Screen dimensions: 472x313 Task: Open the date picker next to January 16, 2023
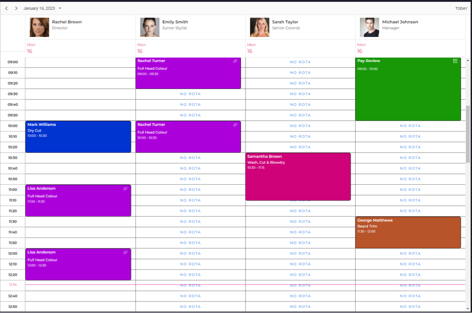(59, 8)
